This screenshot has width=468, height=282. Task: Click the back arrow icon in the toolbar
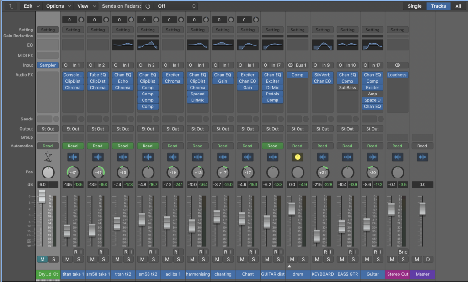[x=10, y=6]
